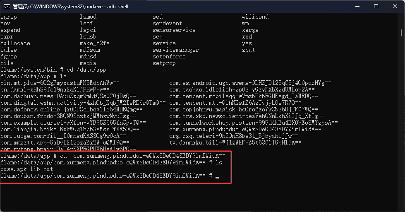Click 'expr' in the command list
This screenshot has width=405, height=212.
7,37
